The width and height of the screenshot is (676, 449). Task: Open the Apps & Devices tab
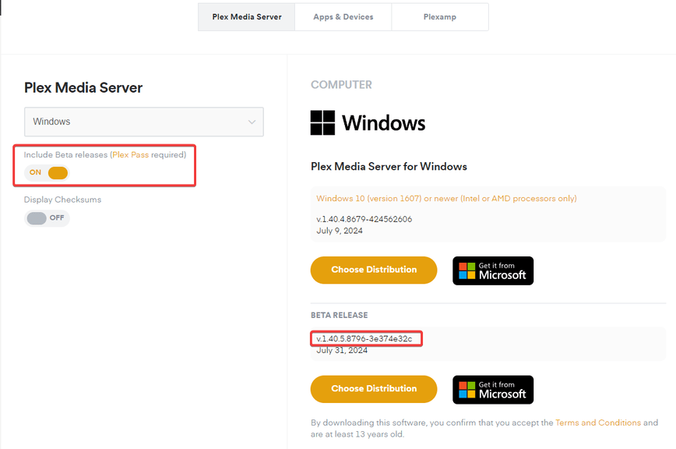[343, 17]
